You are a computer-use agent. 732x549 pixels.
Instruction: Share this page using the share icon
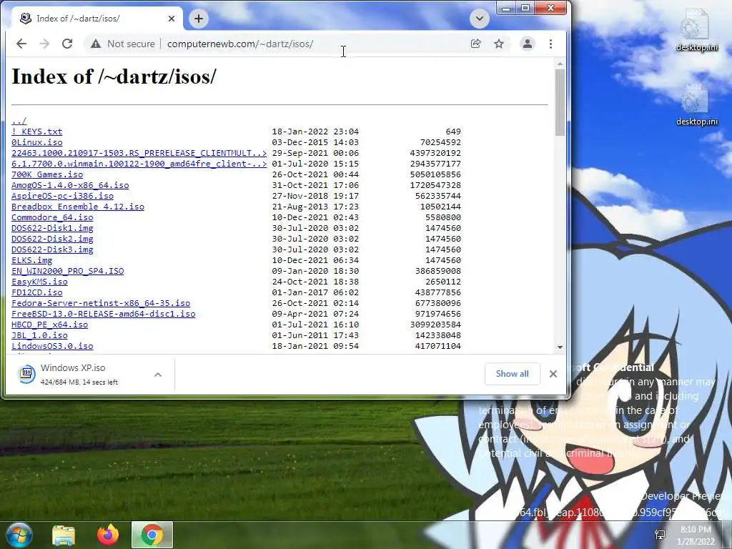pos(475,44)
